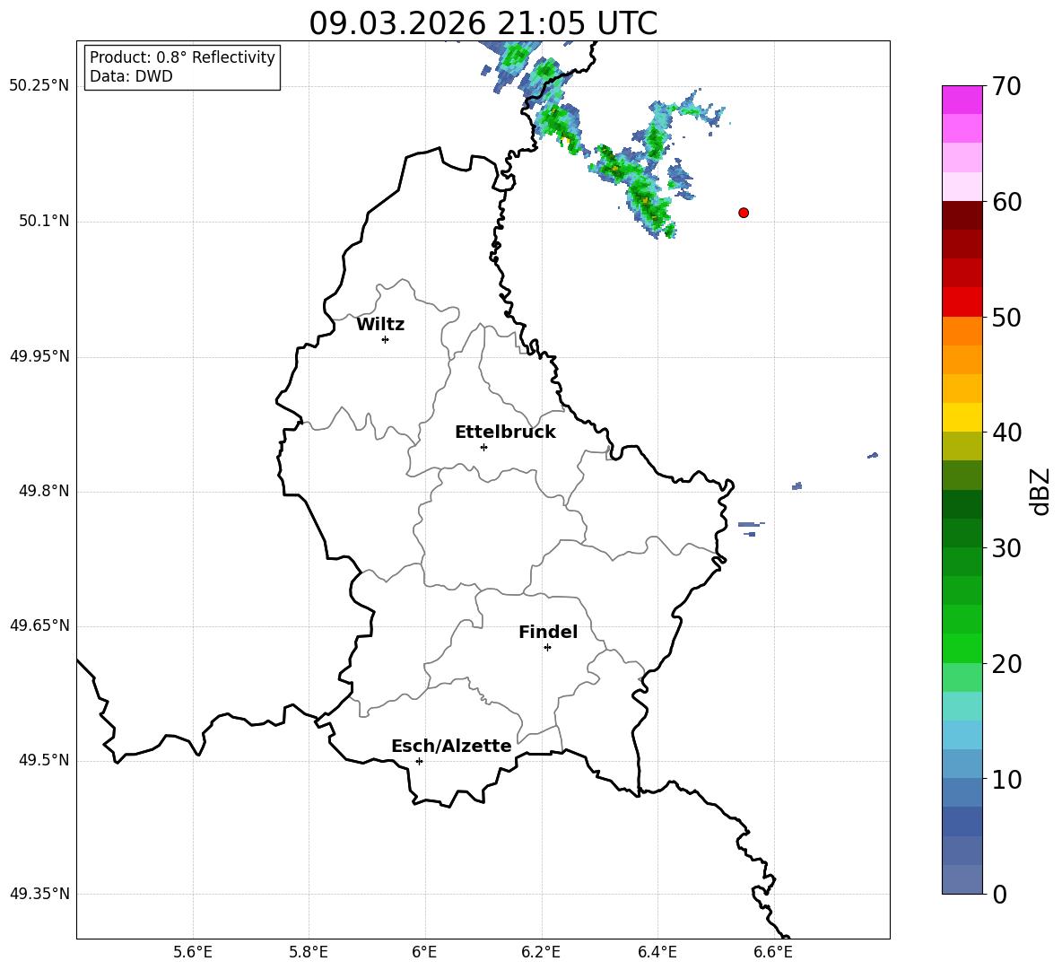Click the 50.25°N latitude label
The height and width of the screenshot is (970, 1062).
point(39,86)
